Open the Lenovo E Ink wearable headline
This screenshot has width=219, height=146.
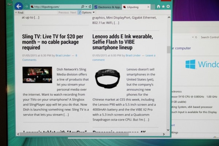(x=123, y=42)
